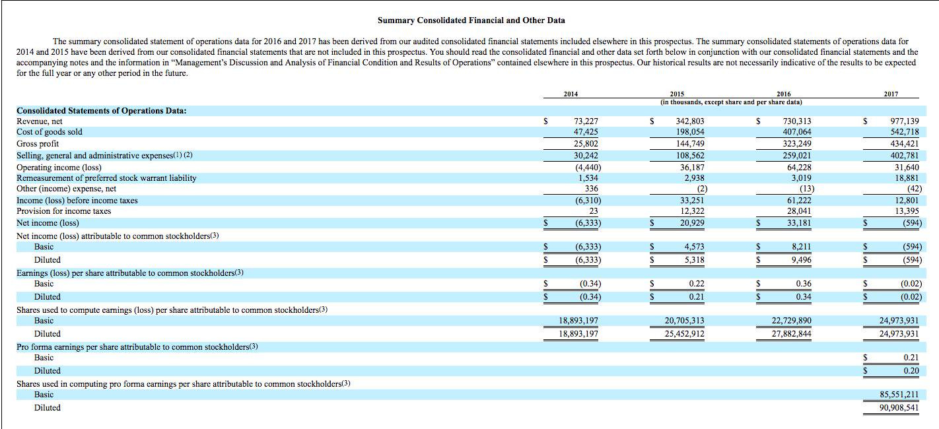The width and height of the screenshot is (939, 429).
Task: Click 2016 operating income value 64,228
Action: point(799,168)
